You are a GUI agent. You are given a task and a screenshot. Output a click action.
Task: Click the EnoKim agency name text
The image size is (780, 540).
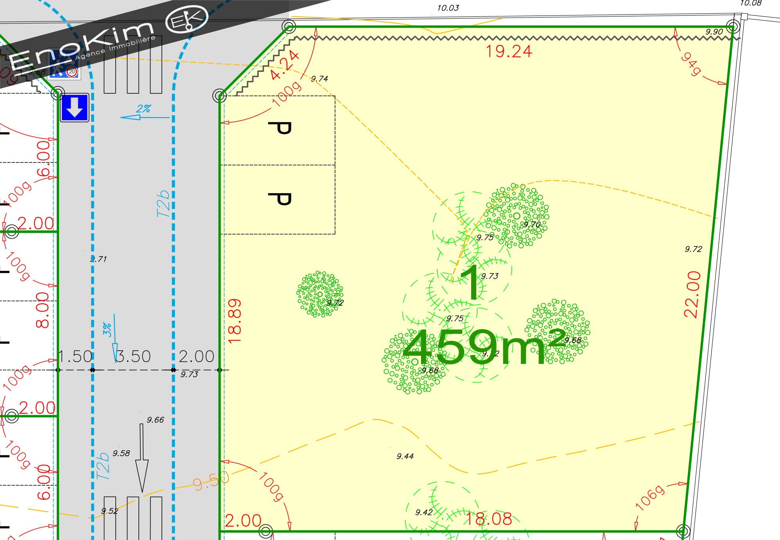[x=81, y=46]
